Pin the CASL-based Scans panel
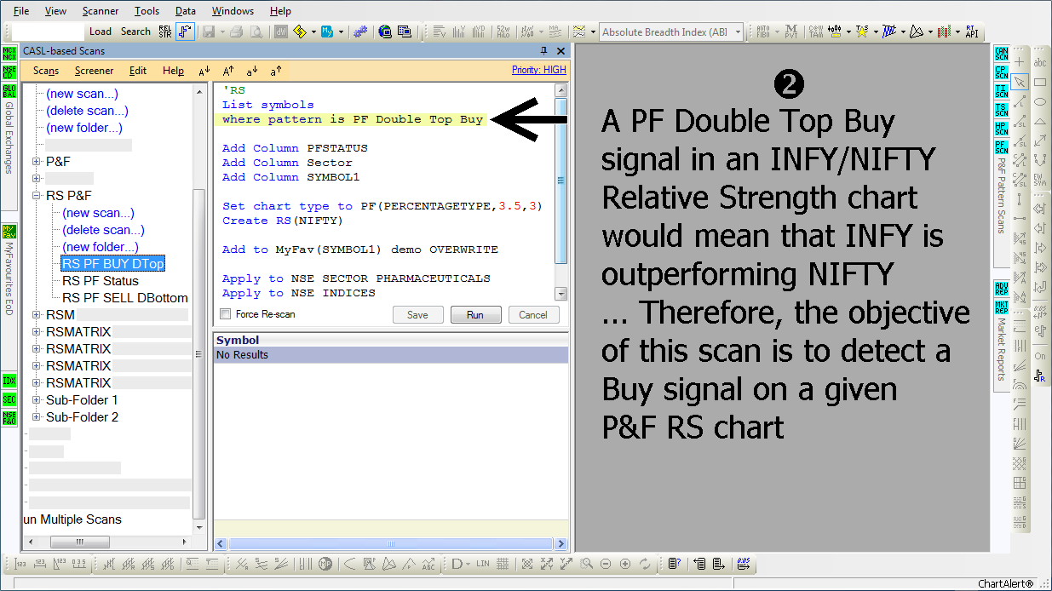 point(544,51)
